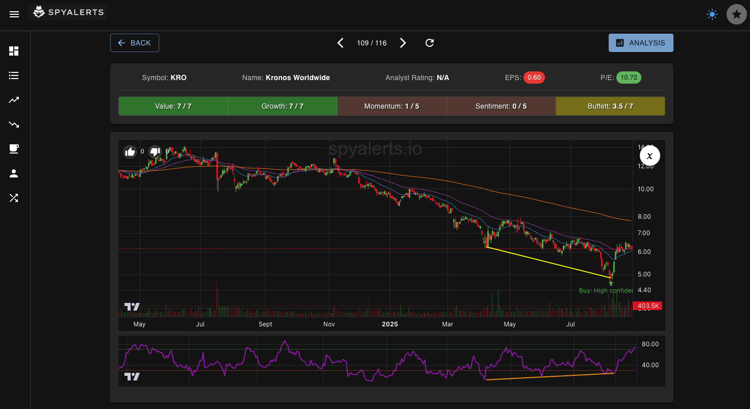Toggle light mode with the sun icon
Image resolution: width=750 pixels, height=409 pixels.
pos(712,14)
